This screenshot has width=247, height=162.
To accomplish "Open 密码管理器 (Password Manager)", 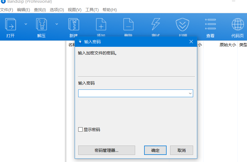I will pyautogui.click(x=106, y=150).
